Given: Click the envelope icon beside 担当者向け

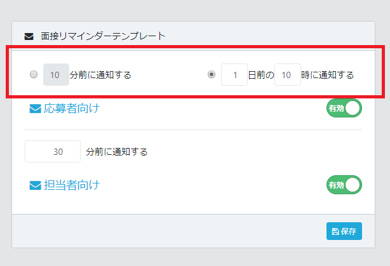Looking at the screenshot, I should click(36, 185).
